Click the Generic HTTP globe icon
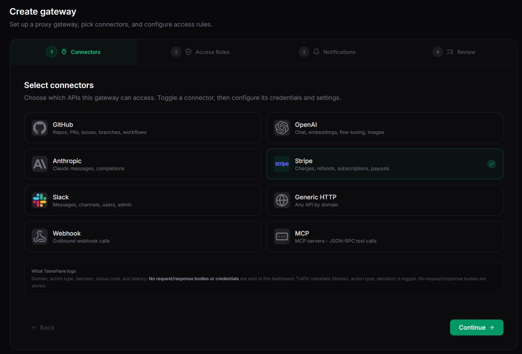The width and height of the screenshot is (522, 354). [282, 200]
